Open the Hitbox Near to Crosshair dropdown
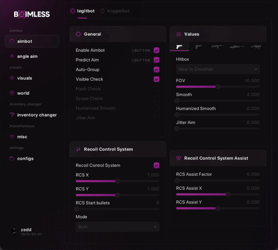This screenshot has height=250, width=278. (218, 69)
